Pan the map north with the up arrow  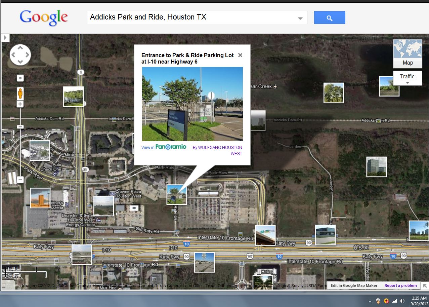tap(20, 48)
